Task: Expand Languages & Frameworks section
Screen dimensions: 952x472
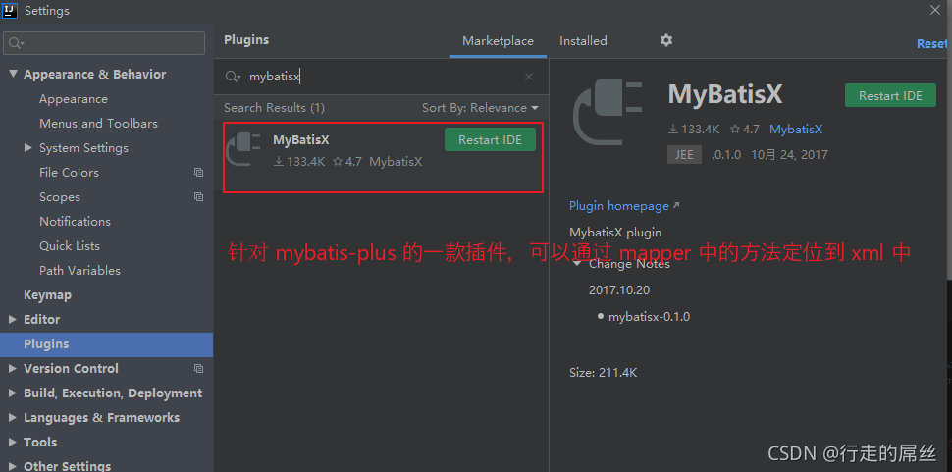Action: pyautogui.click(x=13, y=417)
